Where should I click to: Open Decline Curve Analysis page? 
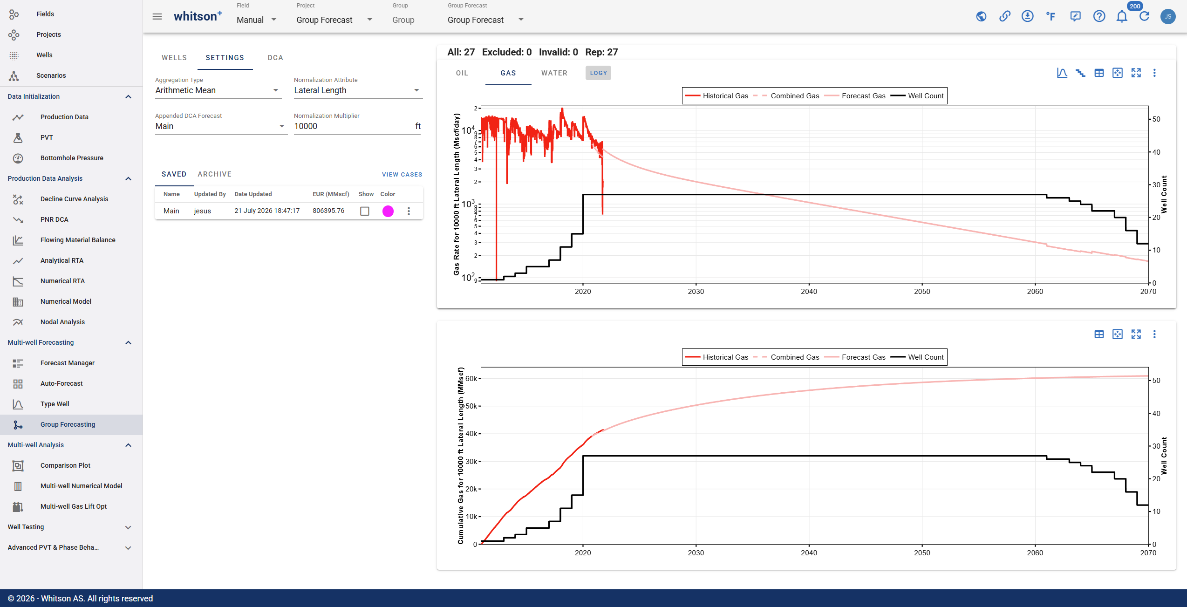point(74,199)
